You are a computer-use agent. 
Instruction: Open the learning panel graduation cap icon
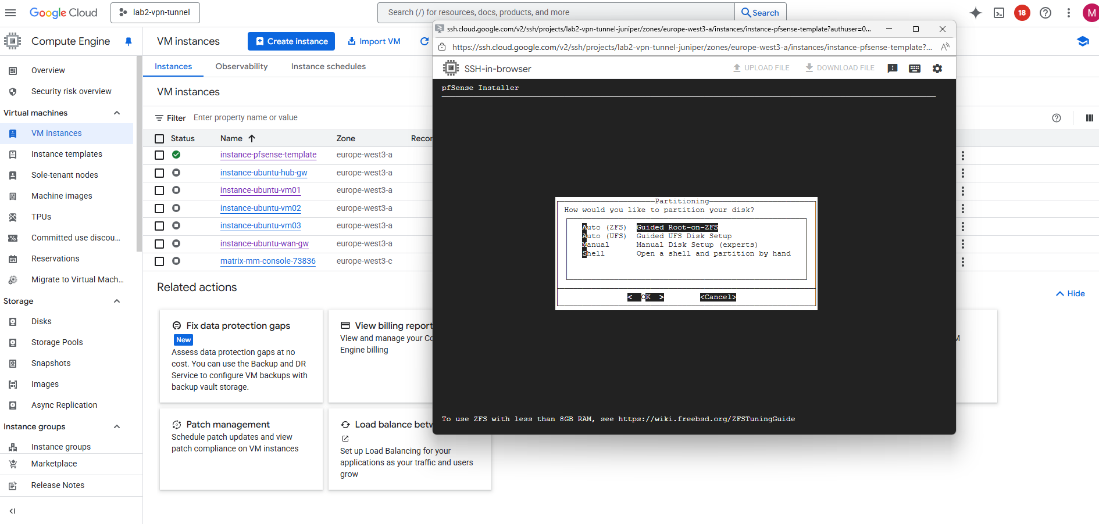[1083, 41]
